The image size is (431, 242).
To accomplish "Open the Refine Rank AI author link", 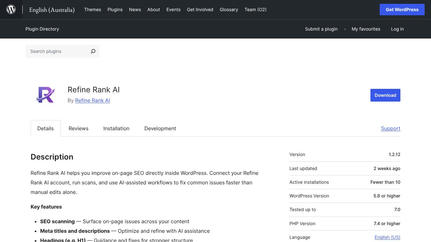I will 92,100.
